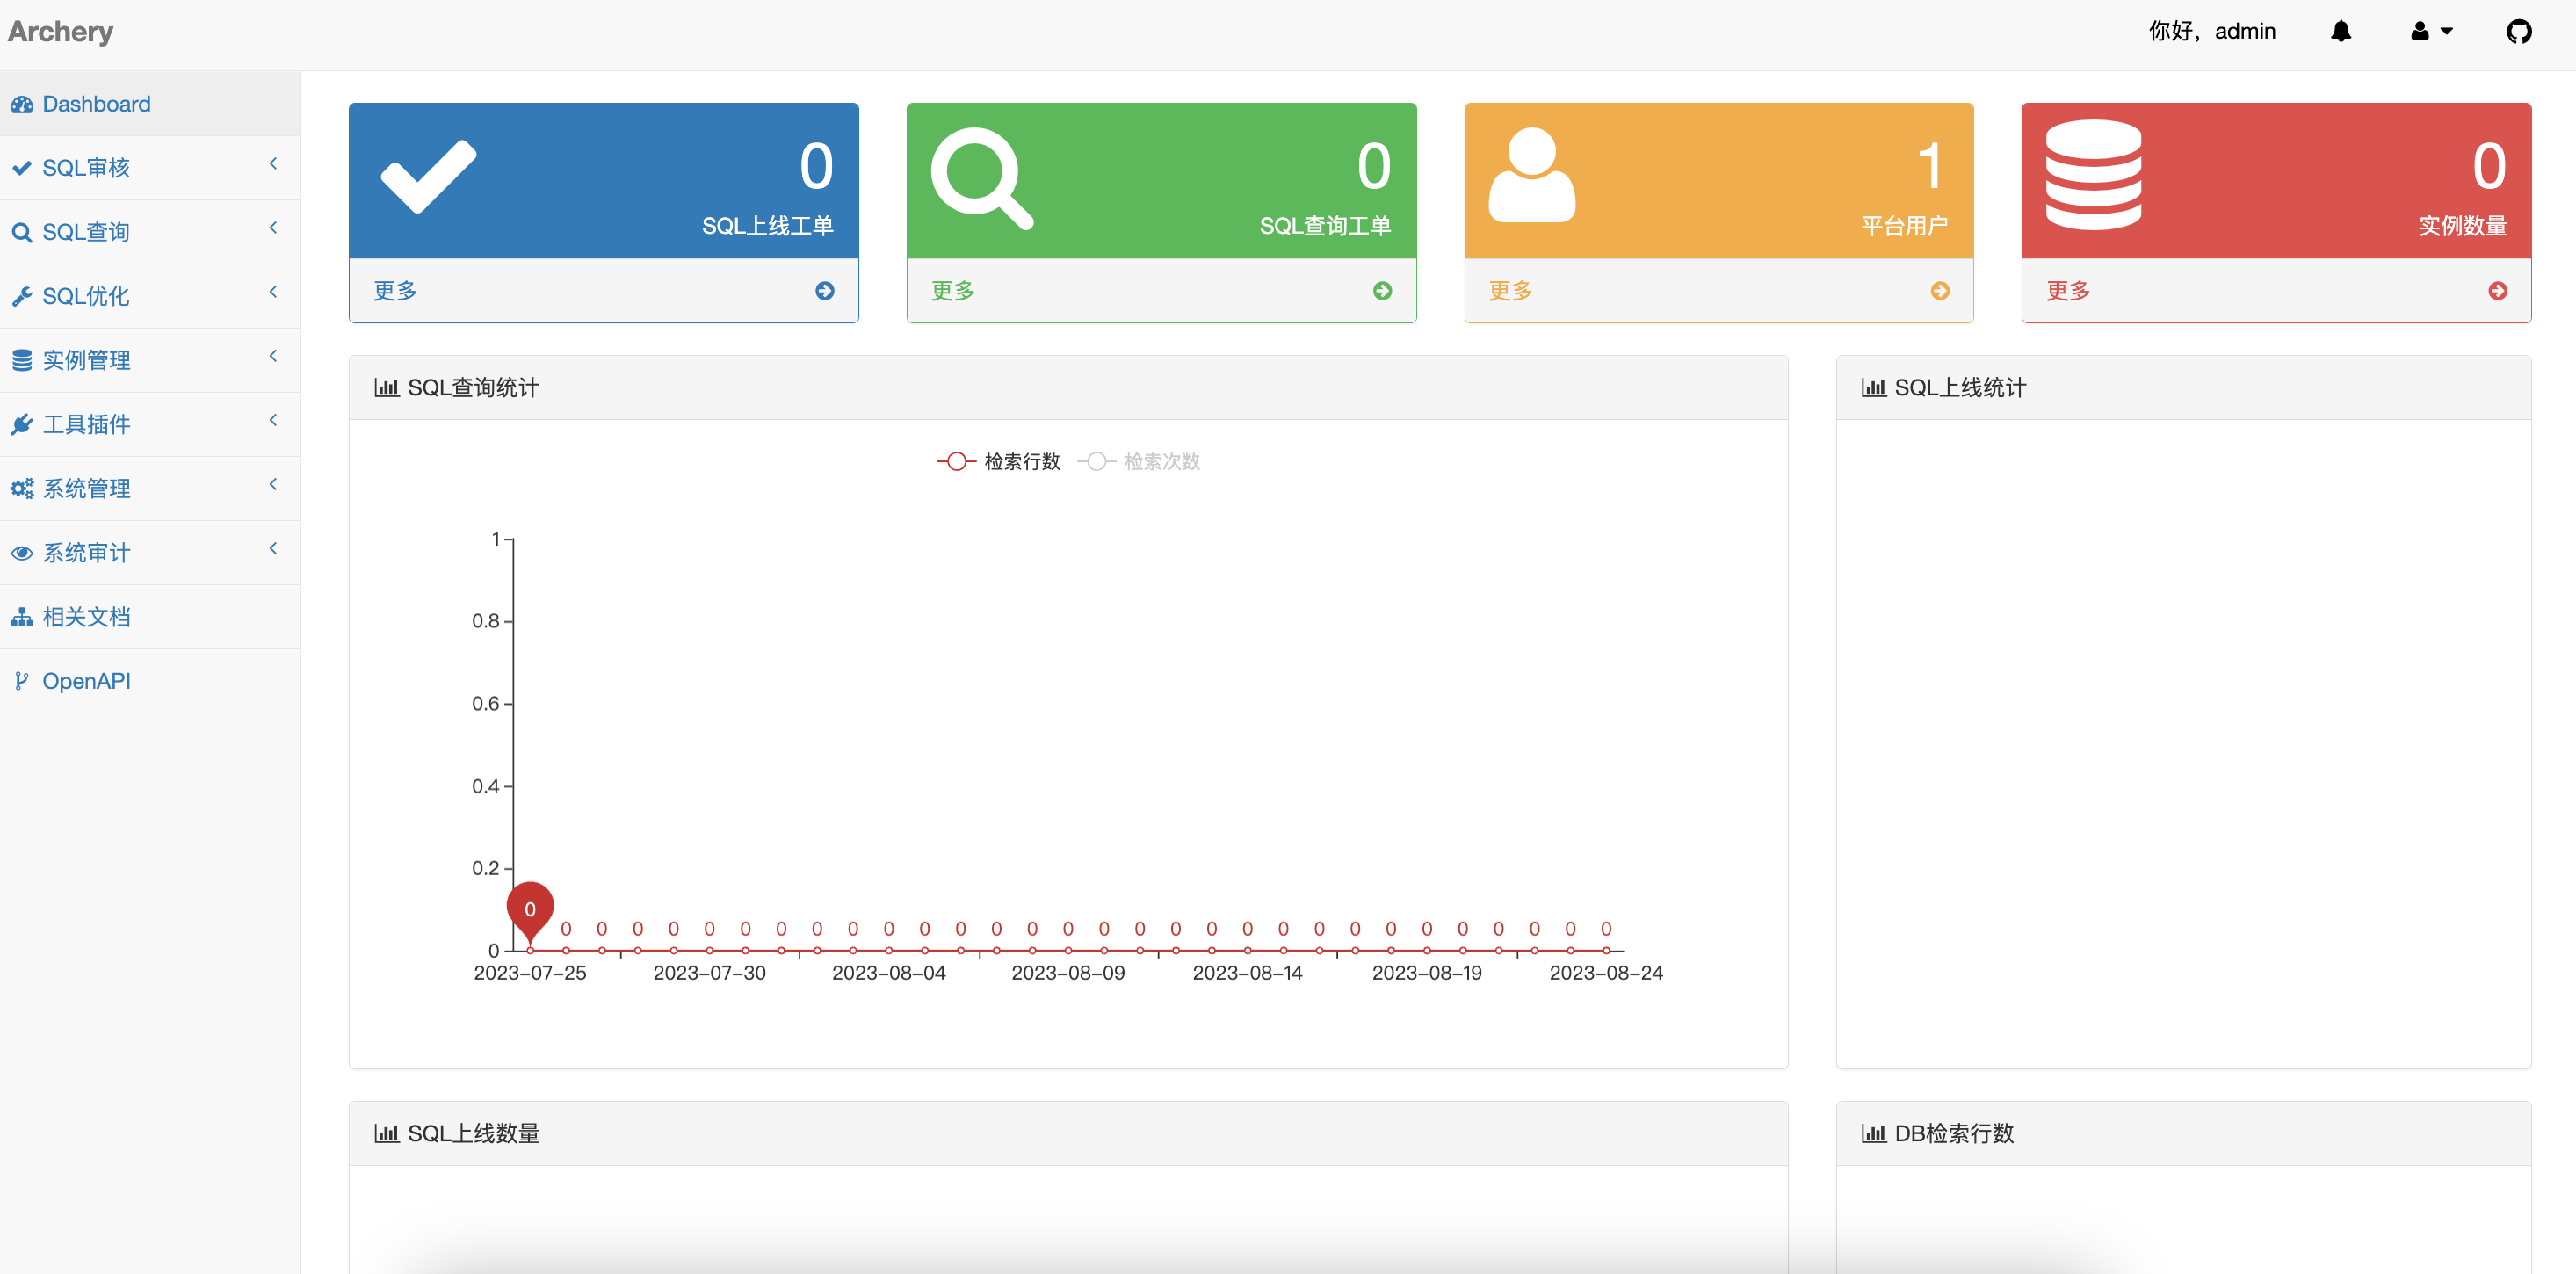Screen dimensions: 2576x1274
Task: Click the notification bell icon
Action: coord(2340,32)
